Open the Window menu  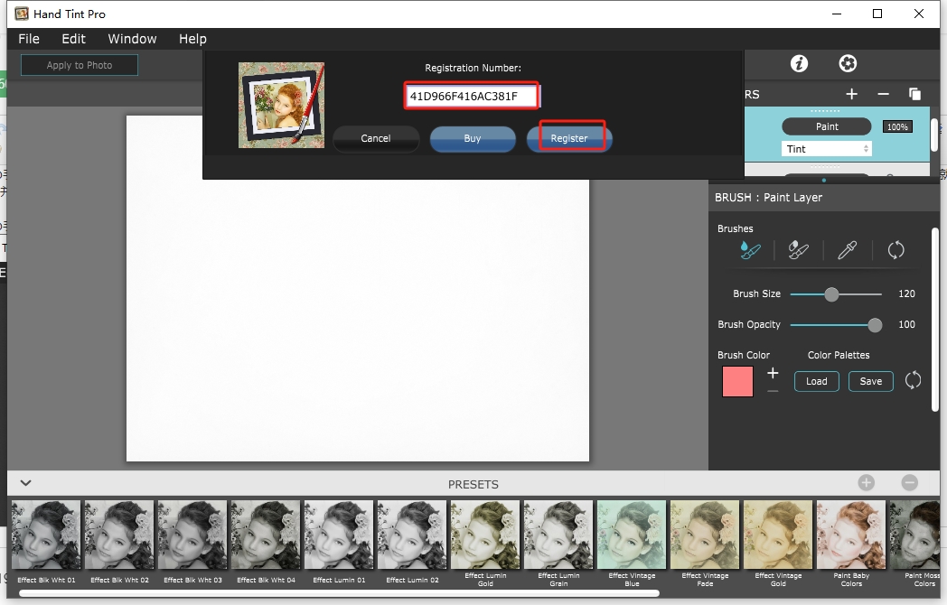click(x=132, y=39)
